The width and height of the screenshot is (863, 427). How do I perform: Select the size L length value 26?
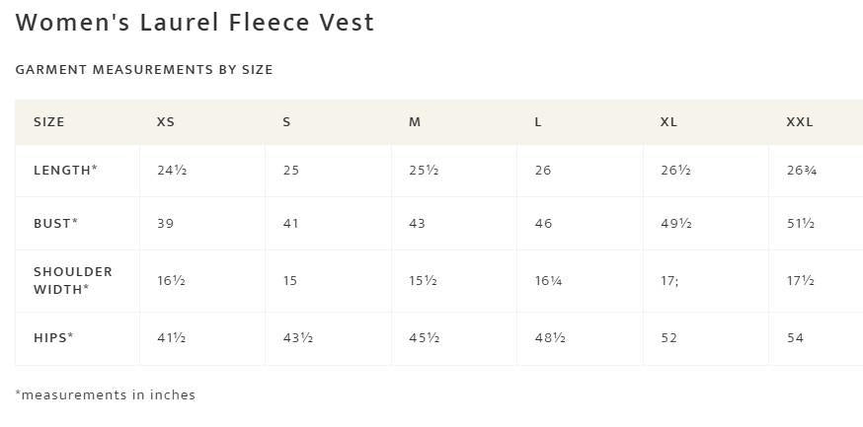(x=543, y=171)
